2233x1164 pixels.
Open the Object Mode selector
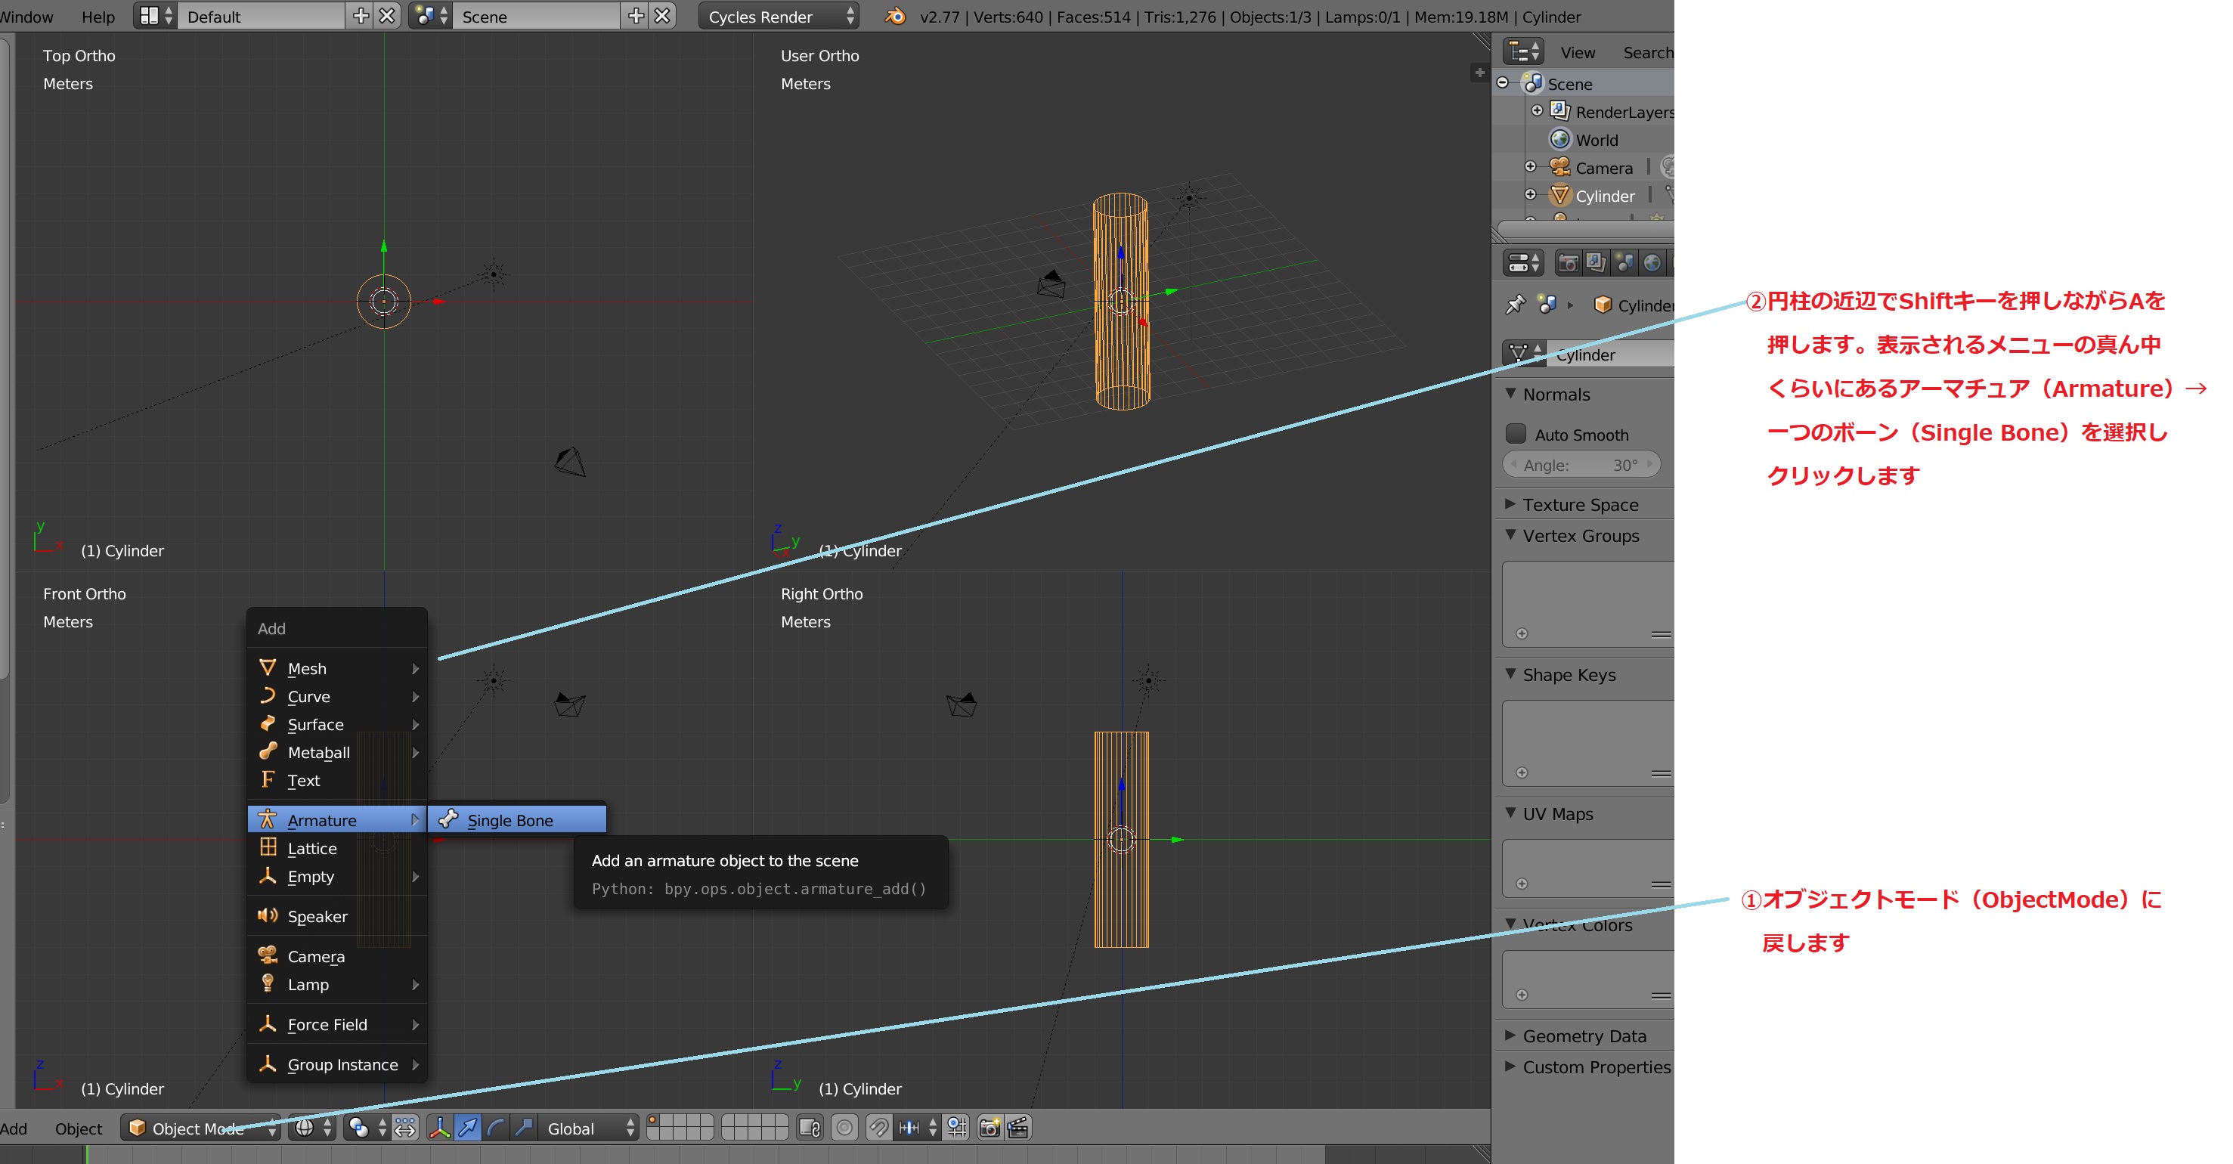(x=200, y=1128)
